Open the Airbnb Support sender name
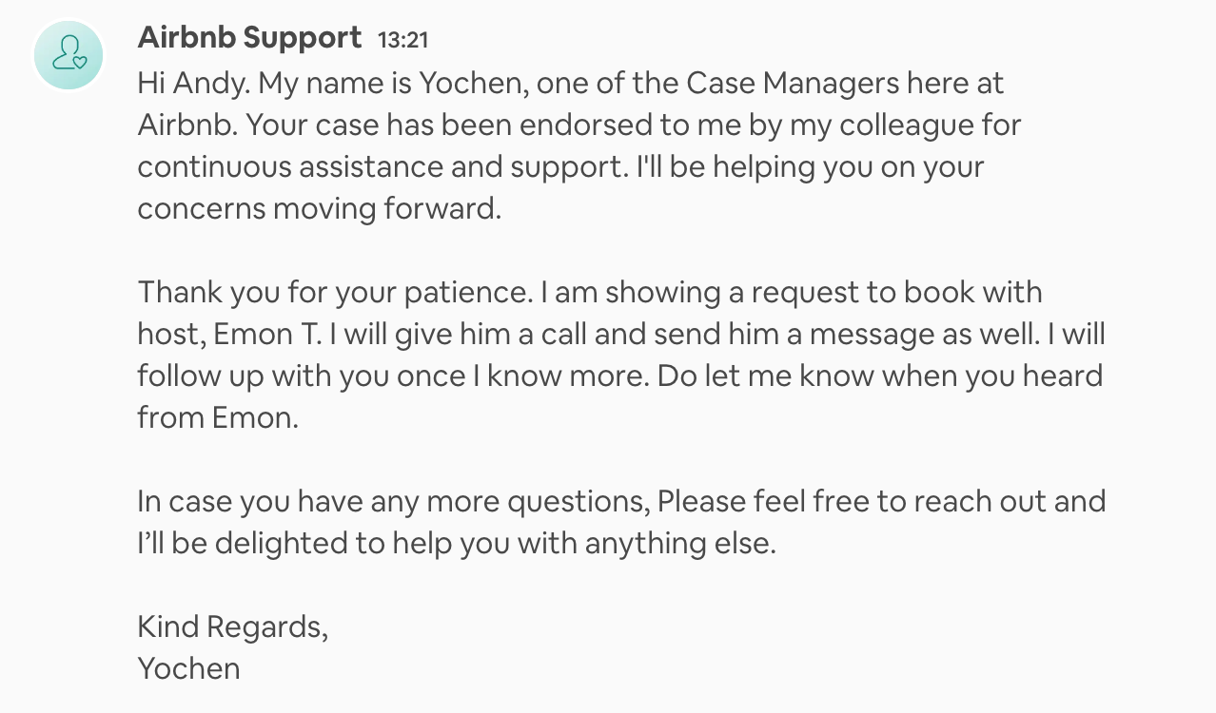Viewport: 1216px width, 713px height. pyautogui.click(x=249, y=38)
